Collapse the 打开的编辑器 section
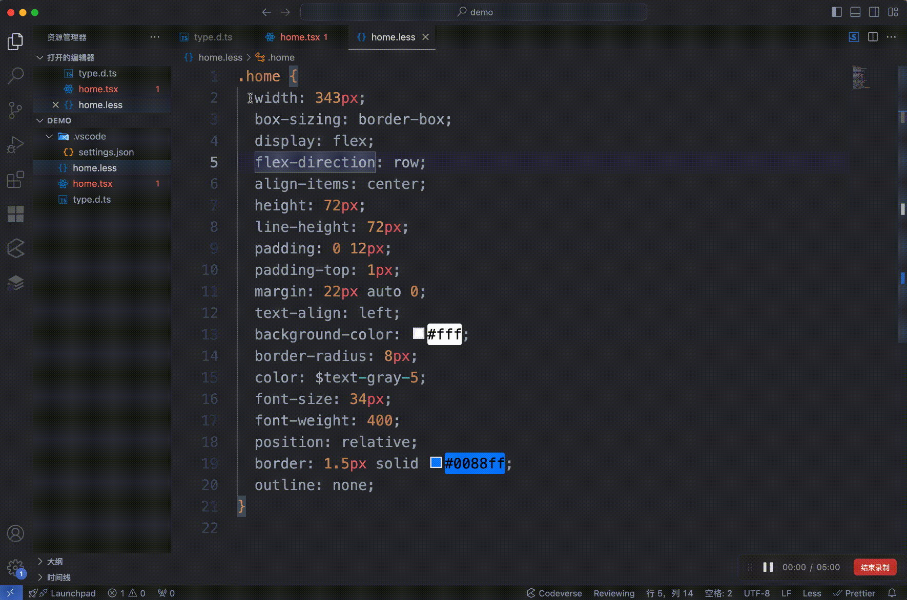907x600 pixels. (40, 57)
